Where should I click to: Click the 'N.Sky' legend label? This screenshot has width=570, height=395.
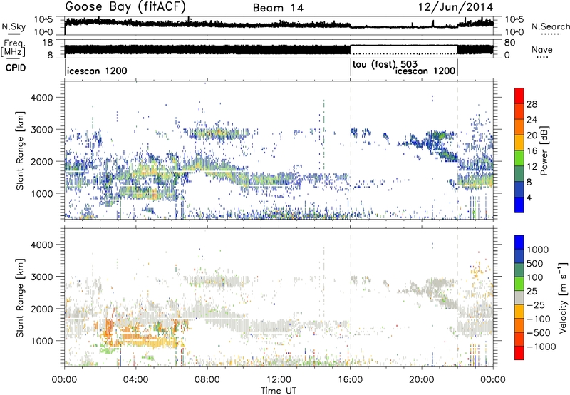pyautogui.click(x=14, y=26)
